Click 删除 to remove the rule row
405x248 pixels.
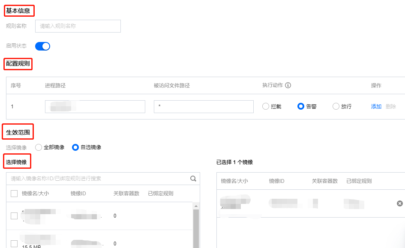[x=390, y=107]
